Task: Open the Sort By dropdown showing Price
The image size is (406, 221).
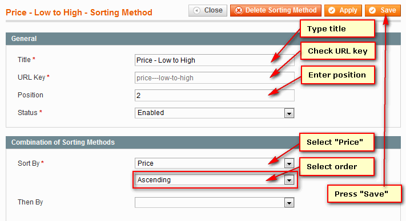Action: (x=214, y=163)
